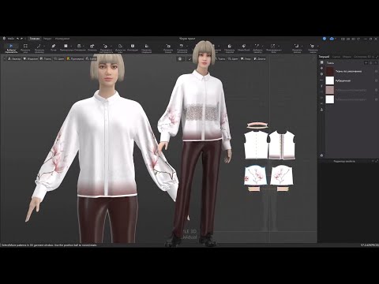This screenshot has width=379, height=284.
Task: Select the left cuff pattern piece
Action: pos(254,189)
